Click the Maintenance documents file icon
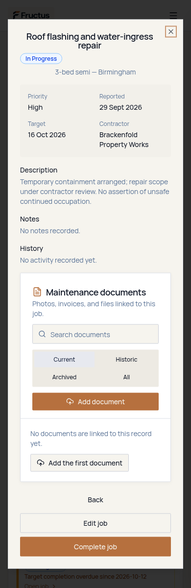 click(x=37, y=292)
